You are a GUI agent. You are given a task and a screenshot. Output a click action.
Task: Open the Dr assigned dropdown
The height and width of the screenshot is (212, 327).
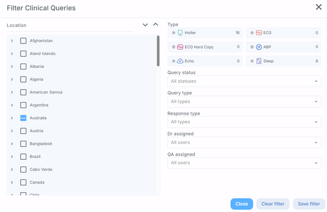click(244, 142)
